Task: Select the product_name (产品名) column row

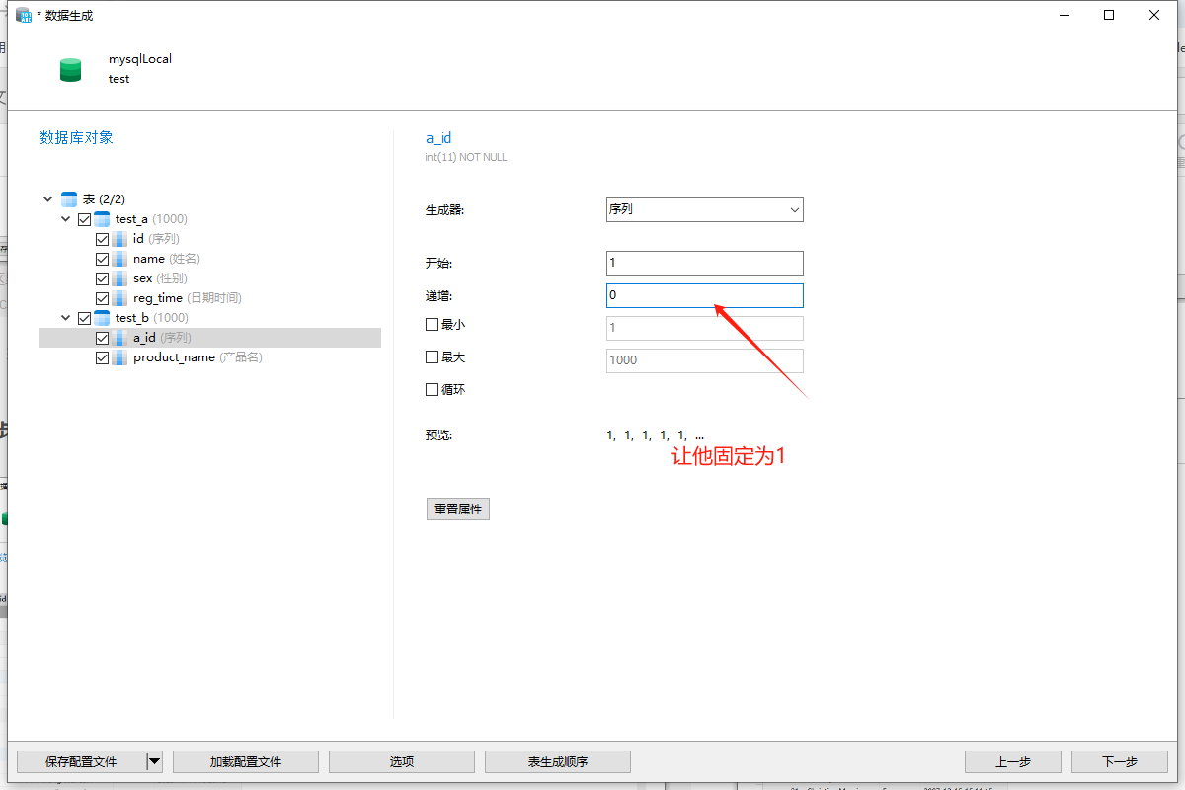Action: pos(209,357)
